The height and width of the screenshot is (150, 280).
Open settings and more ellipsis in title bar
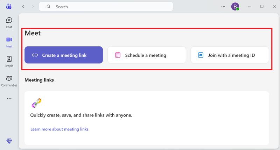pos(223,7)
